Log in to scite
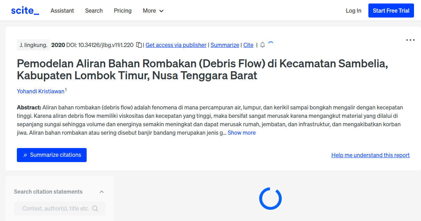421x221 pixels. 353,11
